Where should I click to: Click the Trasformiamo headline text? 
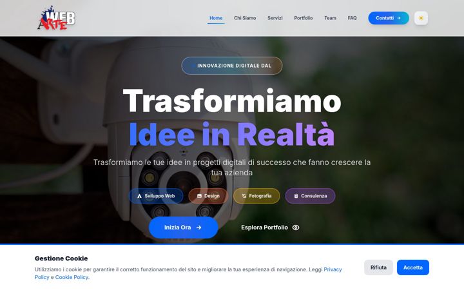pyautogui.click(x=232, y=101)
